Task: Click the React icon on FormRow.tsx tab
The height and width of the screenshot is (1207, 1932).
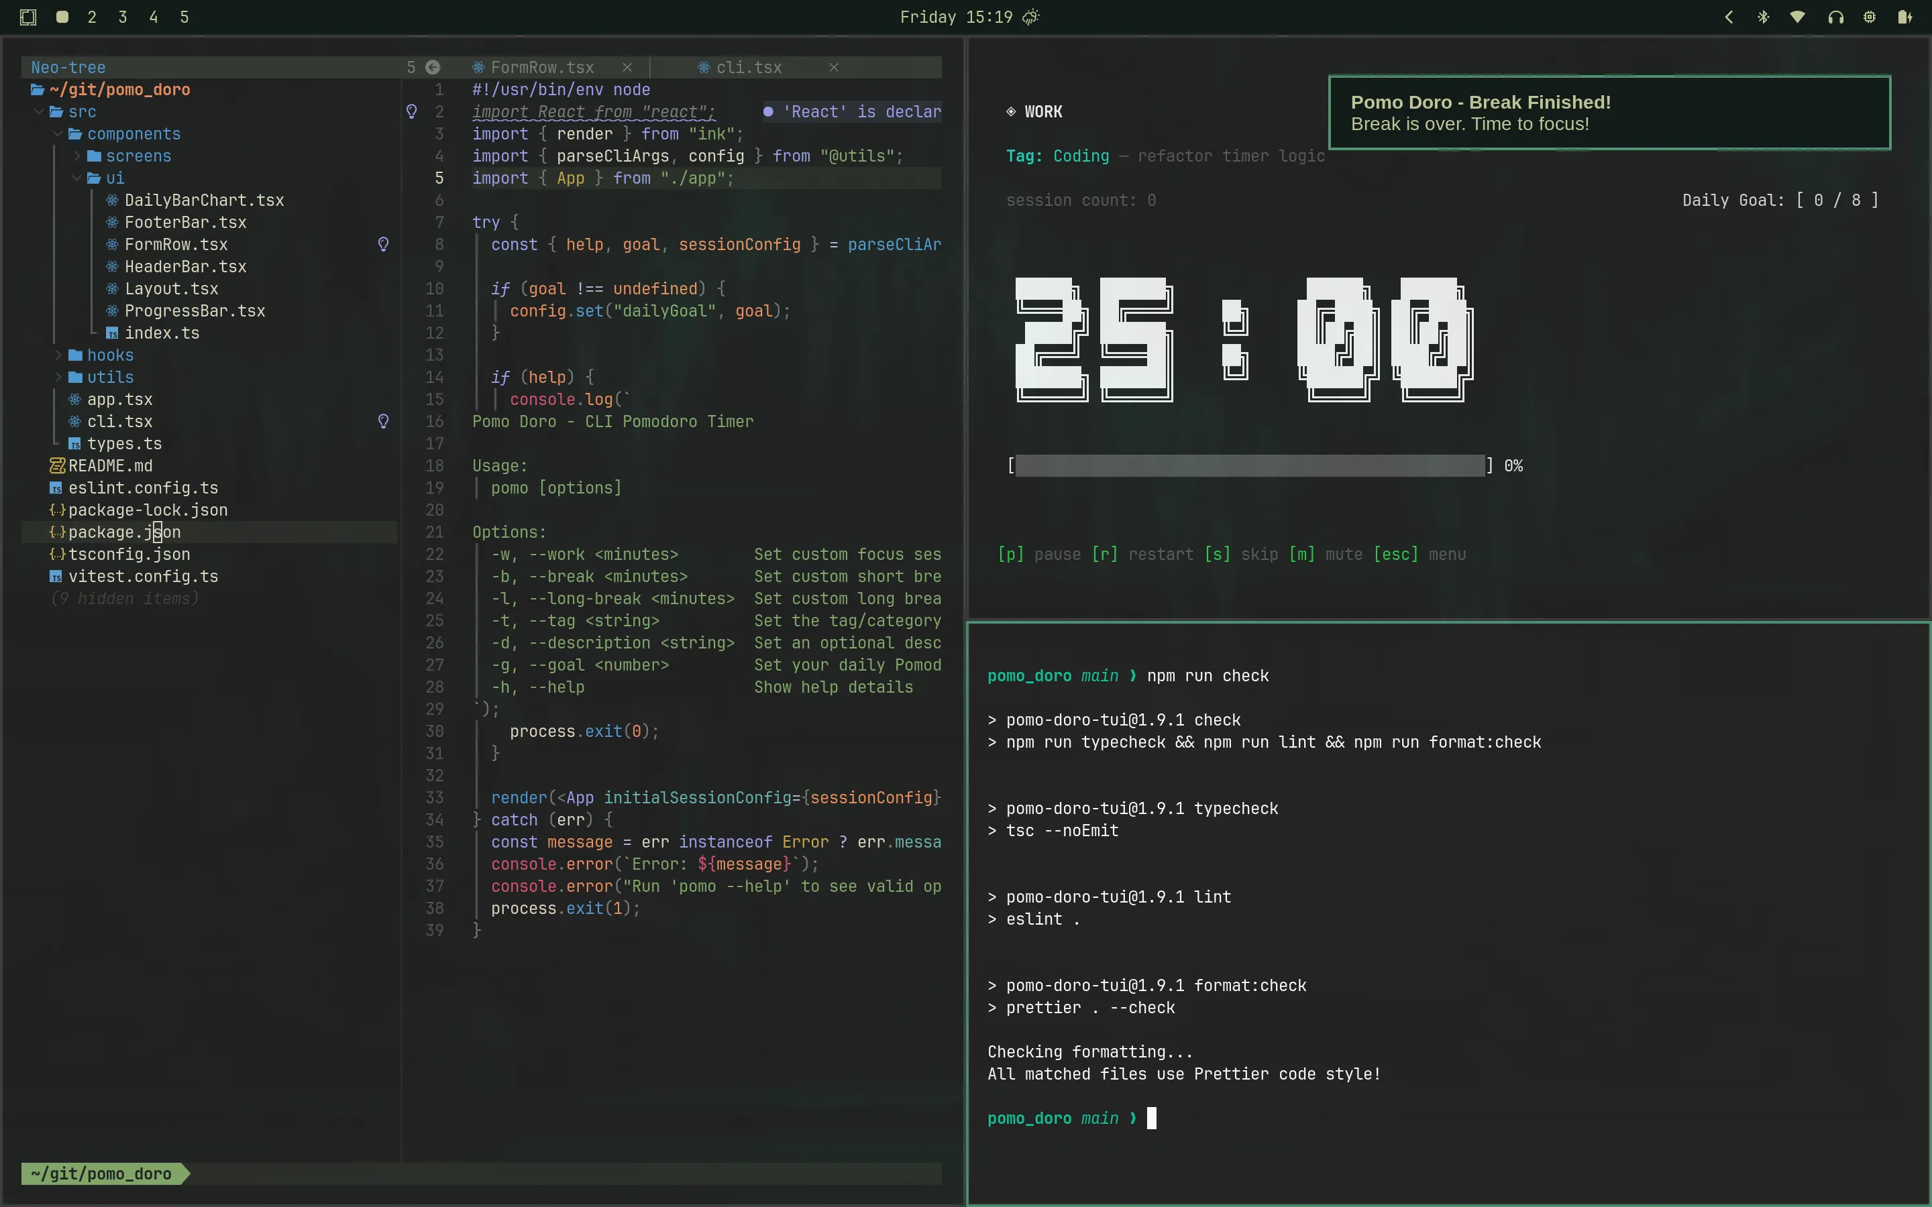Action: click(x=478, y=67)
